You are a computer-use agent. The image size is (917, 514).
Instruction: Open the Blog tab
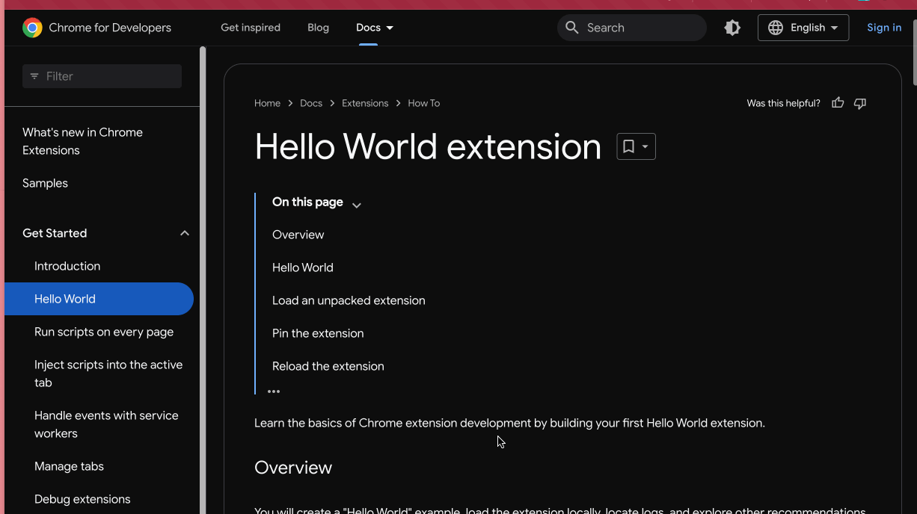[318, 28]
